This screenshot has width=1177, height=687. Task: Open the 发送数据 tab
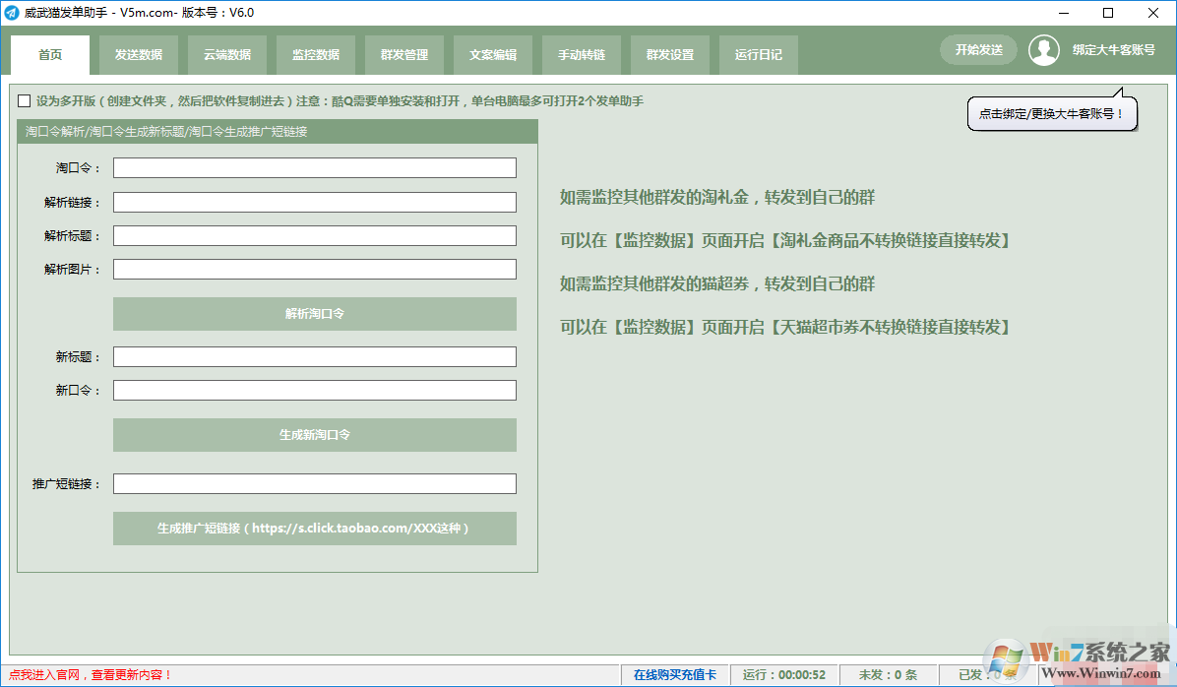point(139,55)
